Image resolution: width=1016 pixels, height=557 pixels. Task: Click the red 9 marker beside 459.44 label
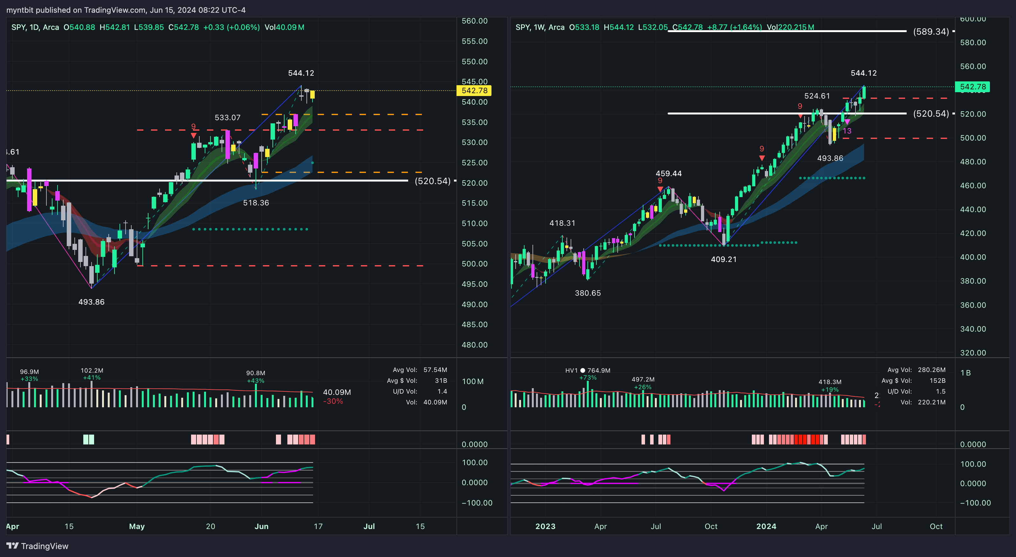tap(660, 181)
